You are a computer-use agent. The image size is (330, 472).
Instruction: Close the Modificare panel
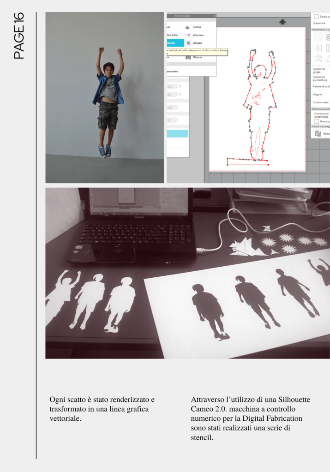tap(215, 16)
